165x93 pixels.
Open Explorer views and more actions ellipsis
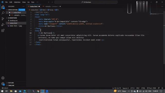point(23,6)
